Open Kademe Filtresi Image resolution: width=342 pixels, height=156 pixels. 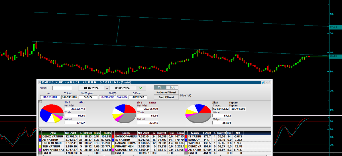pos(166,92)
